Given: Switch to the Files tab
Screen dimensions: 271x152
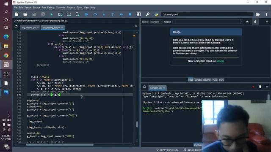Looking at the screenshot, I should [x=221, y=80].
